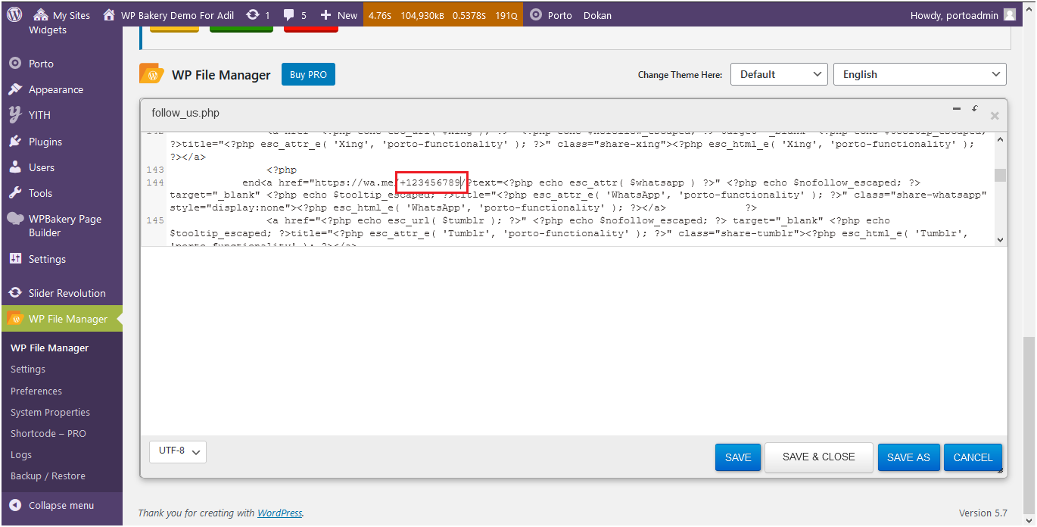Screen dimensions: 1037x527
Task: Click the SAVE & CLOSE button
Action: point(818,457)
